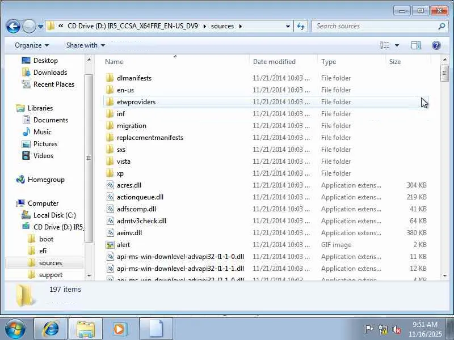Select the support folder in the tree

(51, 275)
